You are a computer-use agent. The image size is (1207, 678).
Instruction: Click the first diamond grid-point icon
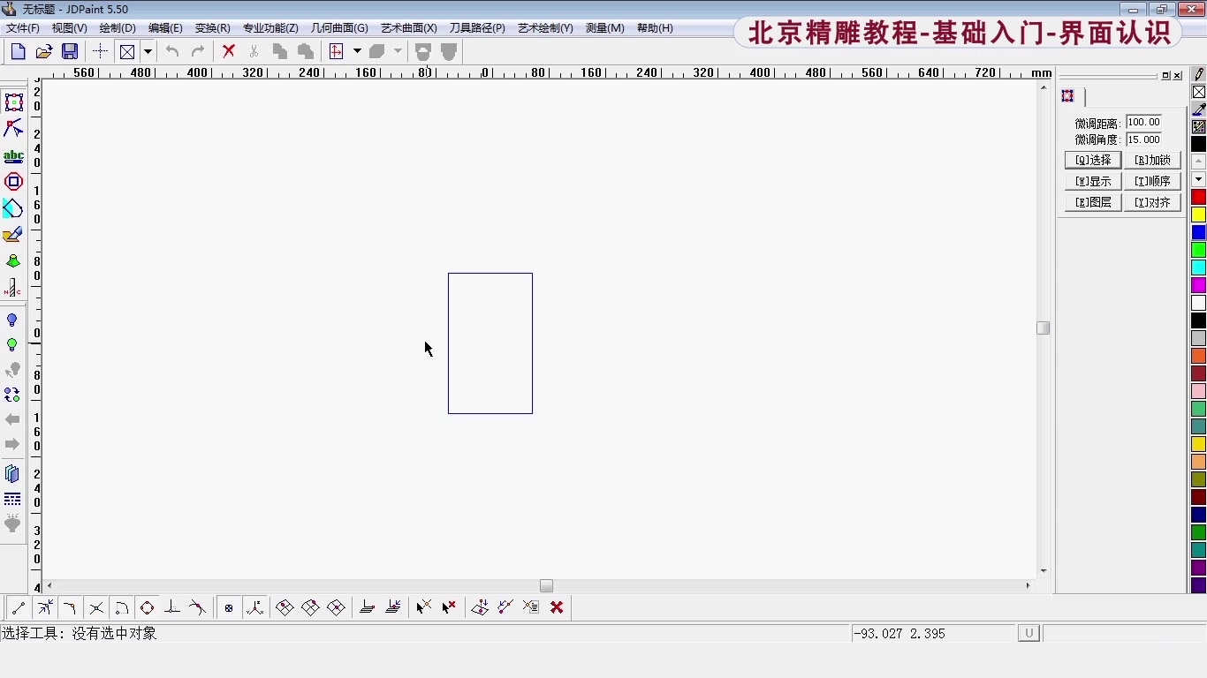point(285,607)
